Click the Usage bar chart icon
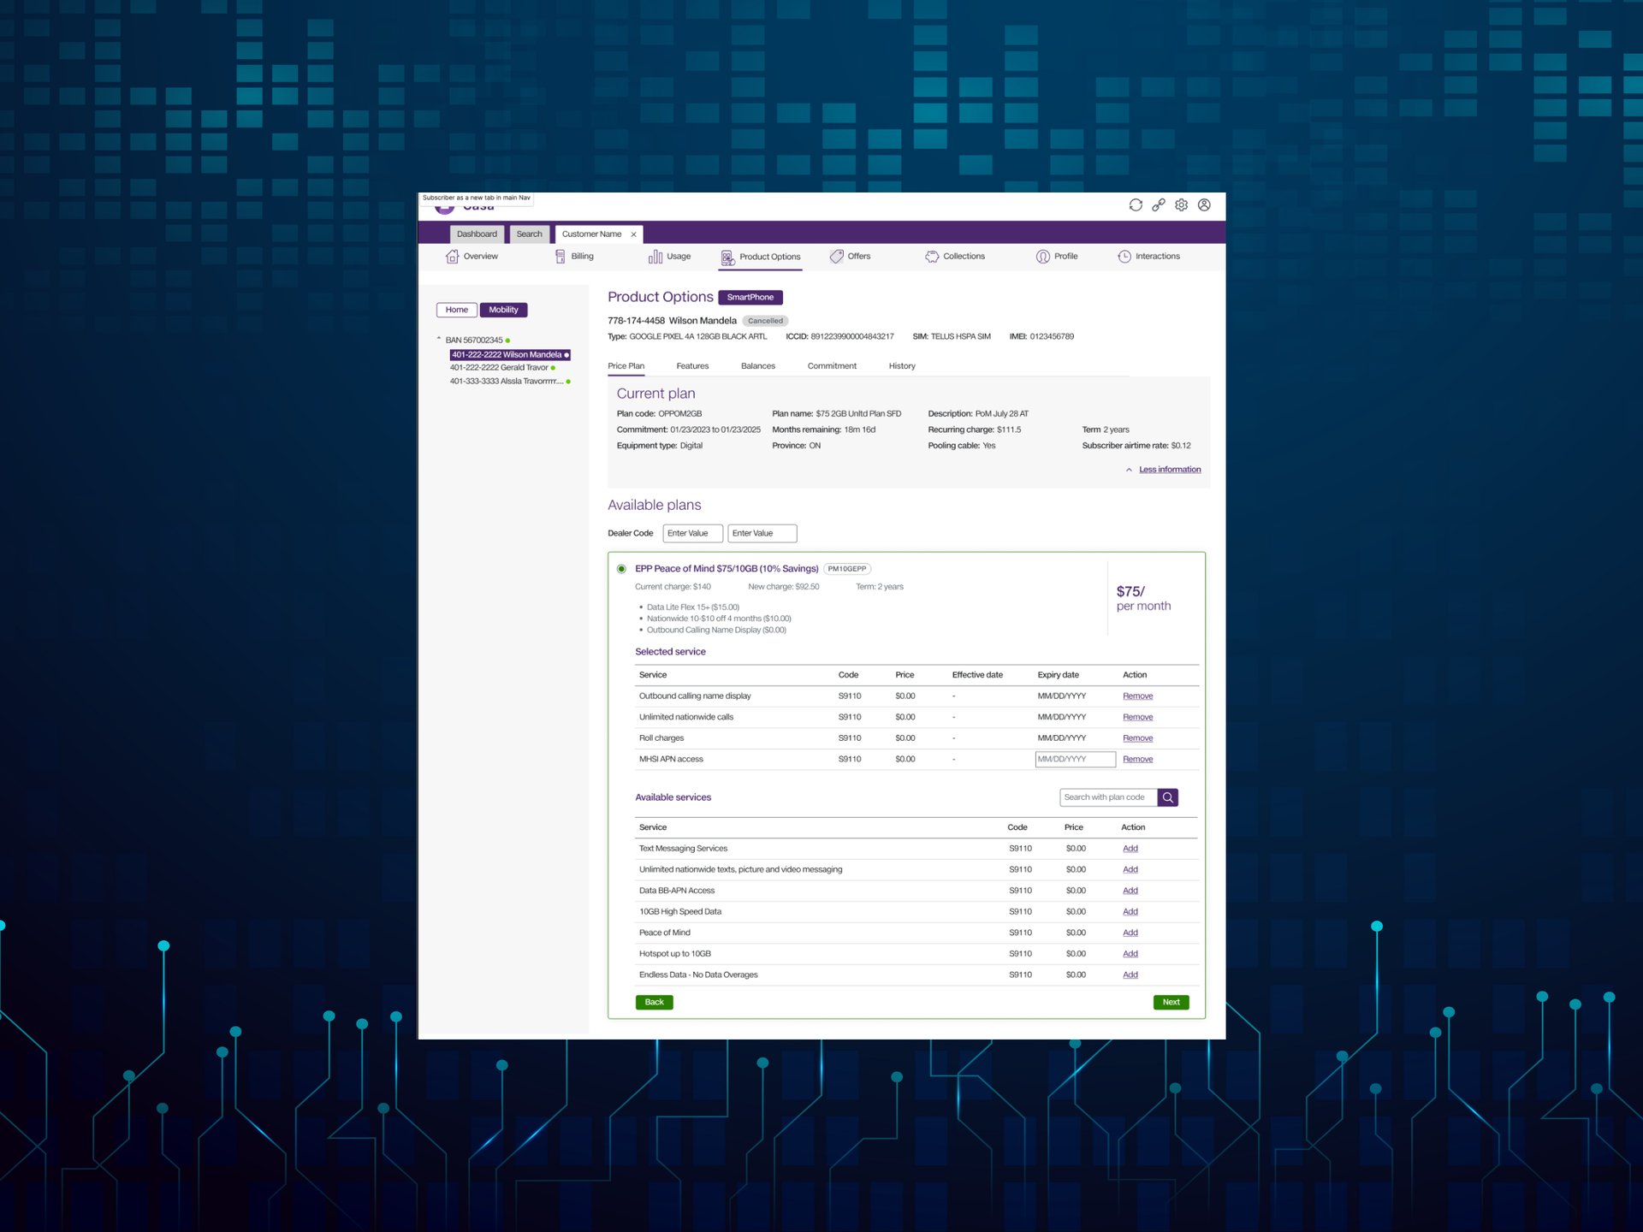 [x=655, y=257]
